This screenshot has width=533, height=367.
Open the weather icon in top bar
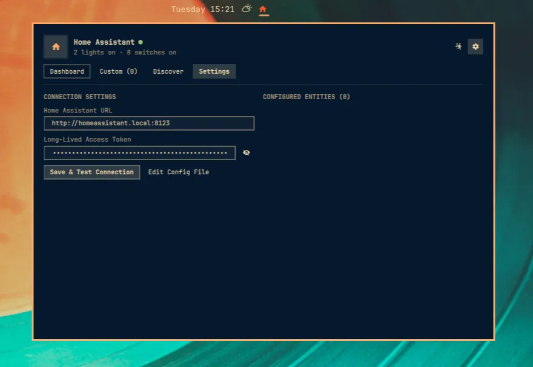click(x=247, y=8)
